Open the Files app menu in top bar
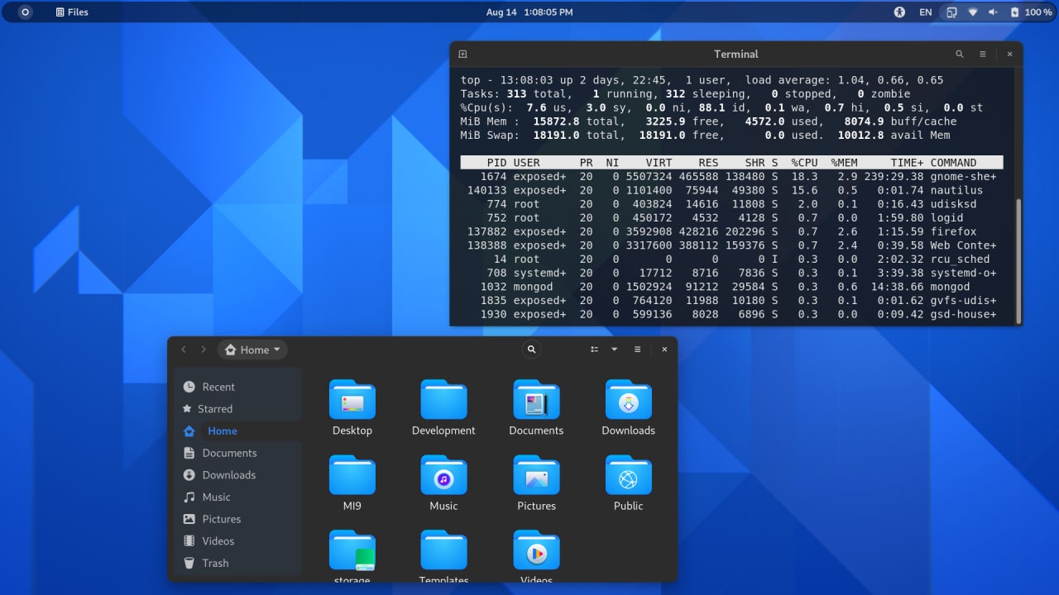 tap(72, 12)
